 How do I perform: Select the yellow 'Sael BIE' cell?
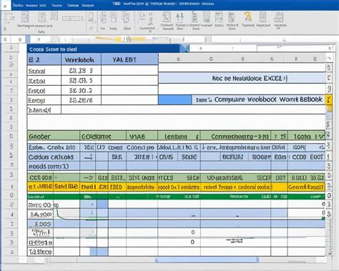click(67, 187)
